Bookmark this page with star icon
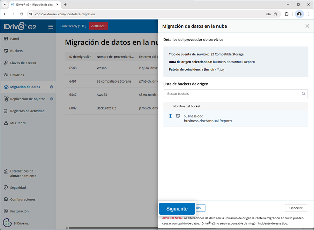The height and width of the screenshot is (230, 314). (x=276, y=14)
